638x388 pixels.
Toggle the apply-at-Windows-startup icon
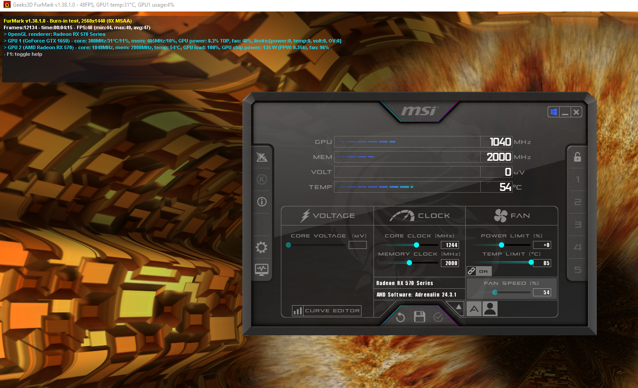coord(553,112)
